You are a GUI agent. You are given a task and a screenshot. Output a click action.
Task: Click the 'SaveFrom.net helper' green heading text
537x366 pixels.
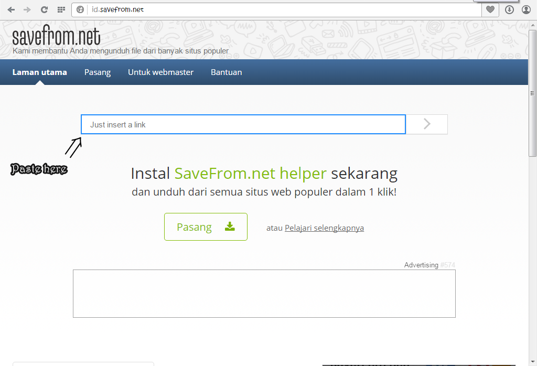click(x=250, y=173)
